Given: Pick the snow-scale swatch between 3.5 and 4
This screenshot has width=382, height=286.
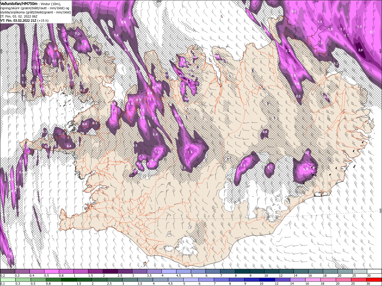Looking at the screenshot, I should pos(154,271).
